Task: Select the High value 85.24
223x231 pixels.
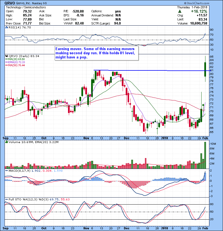Action: click(x=27, y=15)
